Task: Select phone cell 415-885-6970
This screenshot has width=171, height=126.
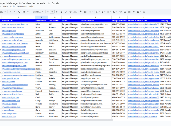Action: pos(119,30)
